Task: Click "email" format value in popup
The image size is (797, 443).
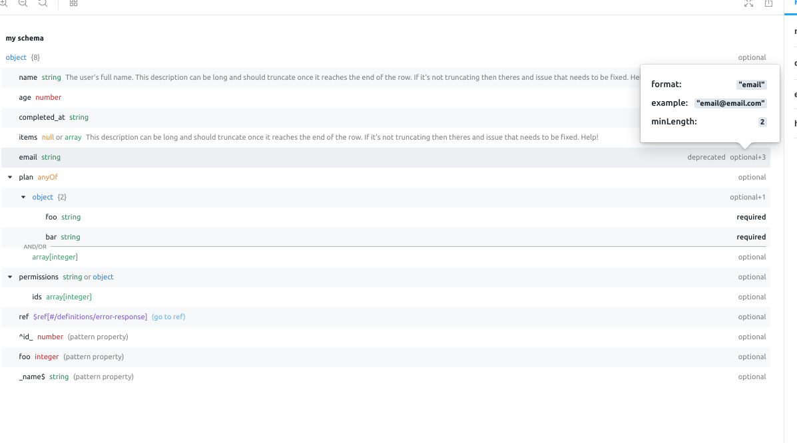Action: click(x=751, y=85)
